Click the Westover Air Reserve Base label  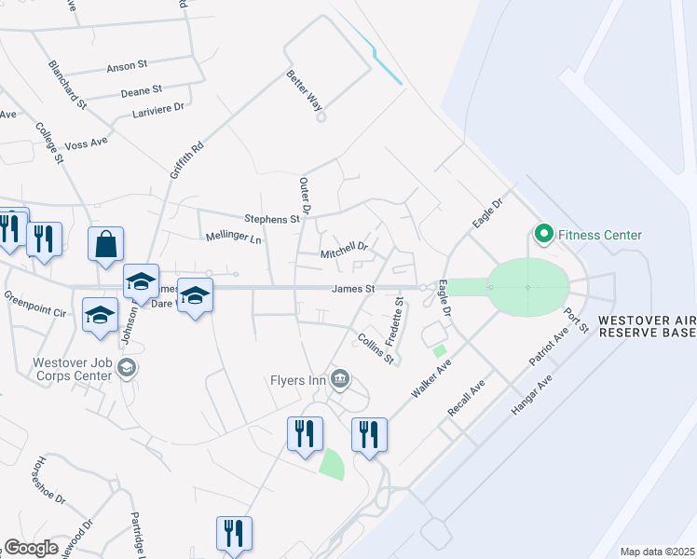click(x=648, y=327)
